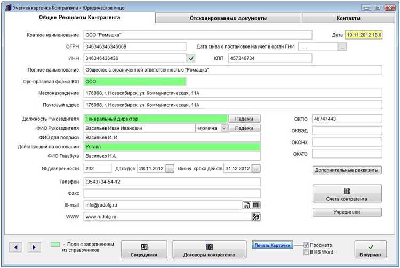
Task: Click the Учредители button
Action: (347, 212)
